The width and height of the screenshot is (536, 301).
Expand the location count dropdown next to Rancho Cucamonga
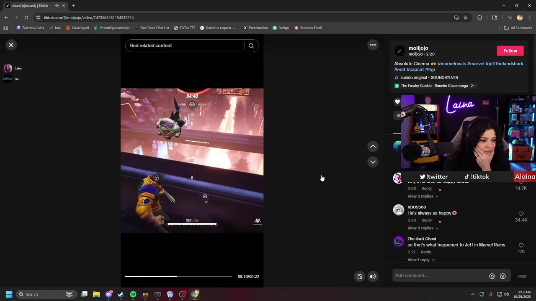point(473,86)
